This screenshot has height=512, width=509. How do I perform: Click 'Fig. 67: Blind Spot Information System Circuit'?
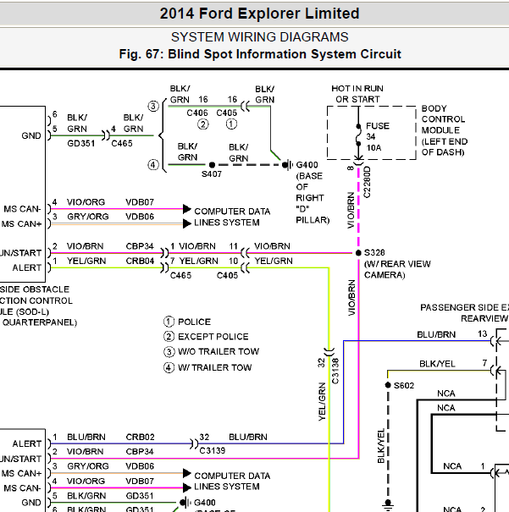[260, 54]
